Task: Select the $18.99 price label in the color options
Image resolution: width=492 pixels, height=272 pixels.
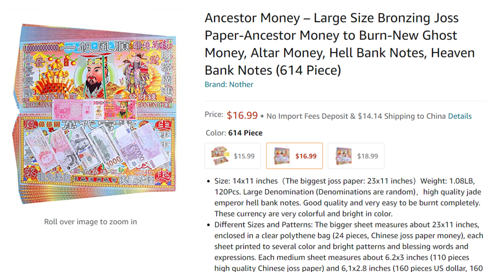Action: [368, 156]
